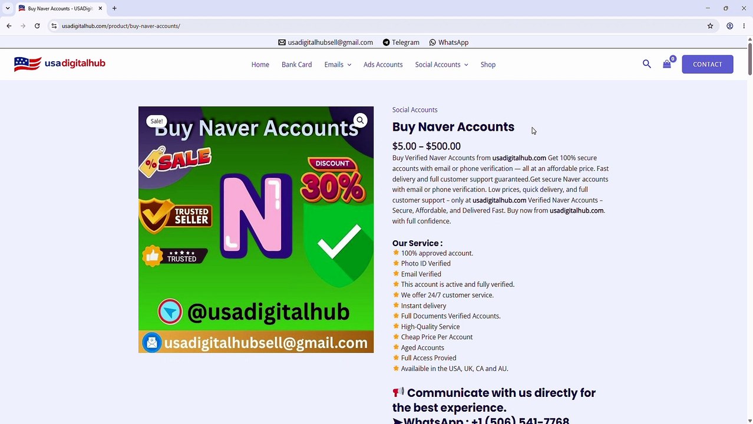Zoom the product image with the magnifier icon
This screenshot has height=424, width=753.
click(360, 120)
